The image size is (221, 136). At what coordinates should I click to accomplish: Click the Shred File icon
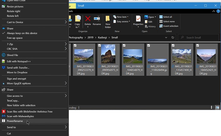coord(3,55)
